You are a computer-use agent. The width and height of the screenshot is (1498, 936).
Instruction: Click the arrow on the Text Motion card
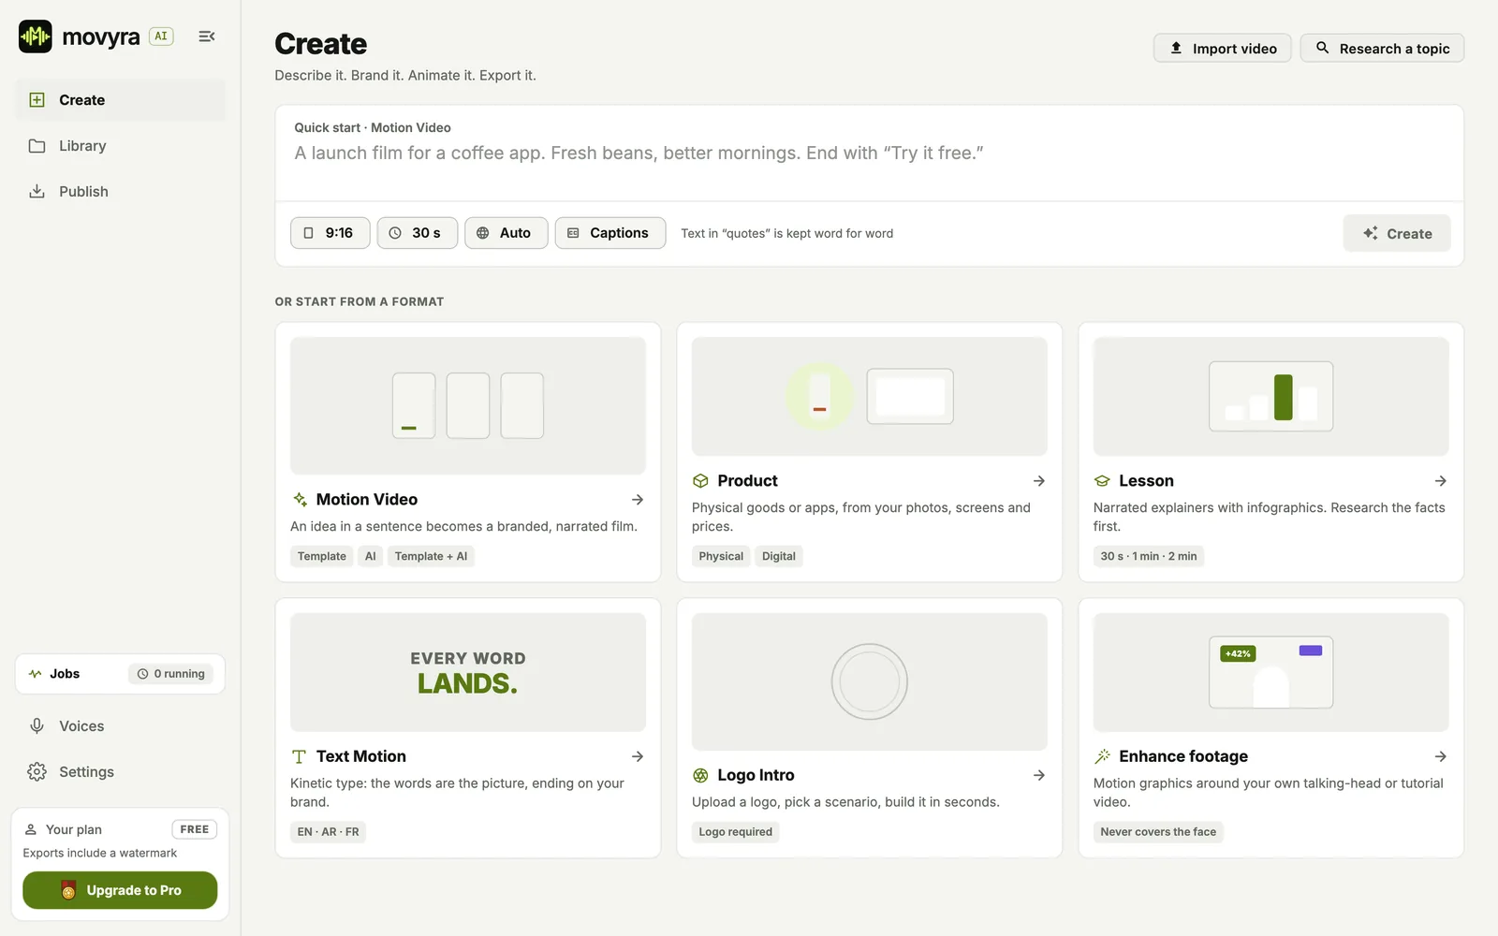pos(638,756)
